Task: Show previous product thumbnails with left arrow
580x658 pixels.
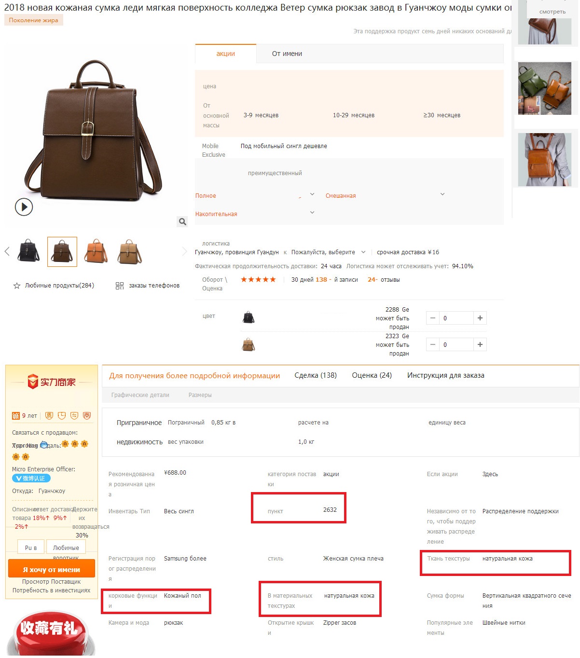Action: coord(7,251)
